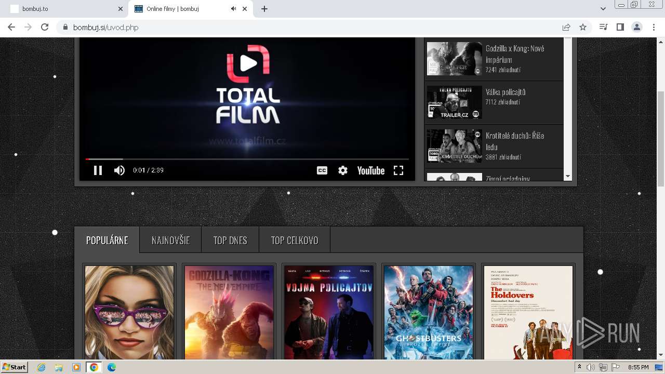Open Godzilla x Kong: Nové impérium trailer thumbnail
Screen dimensions: 665x374
pyautogui.click(x=455, y=58)
